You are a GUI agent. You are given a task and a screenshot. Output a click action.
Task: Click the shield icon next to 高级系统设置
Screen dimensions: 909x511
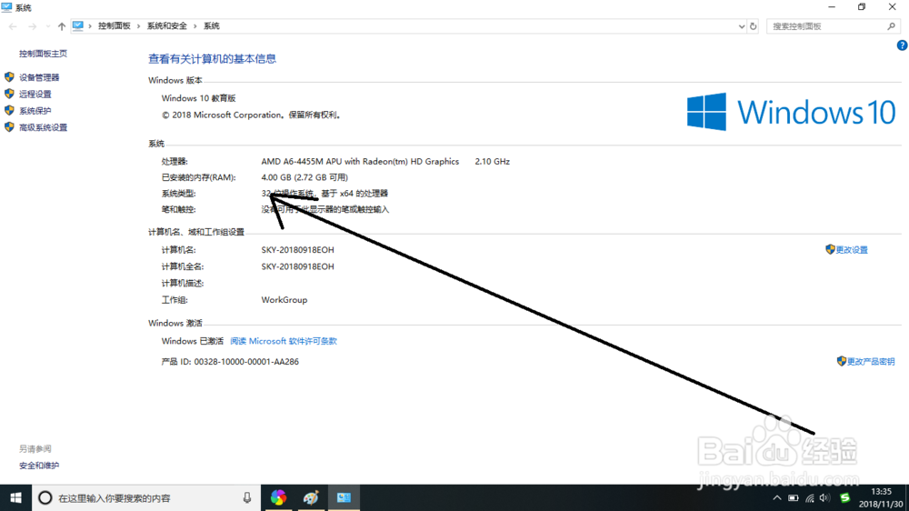[9, 127]
